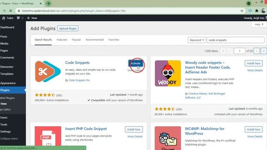Image resolution: width=267 pixels, height=150 pixels.
Task: Open Media in the sidebar
Action: (x=4, y=43)
